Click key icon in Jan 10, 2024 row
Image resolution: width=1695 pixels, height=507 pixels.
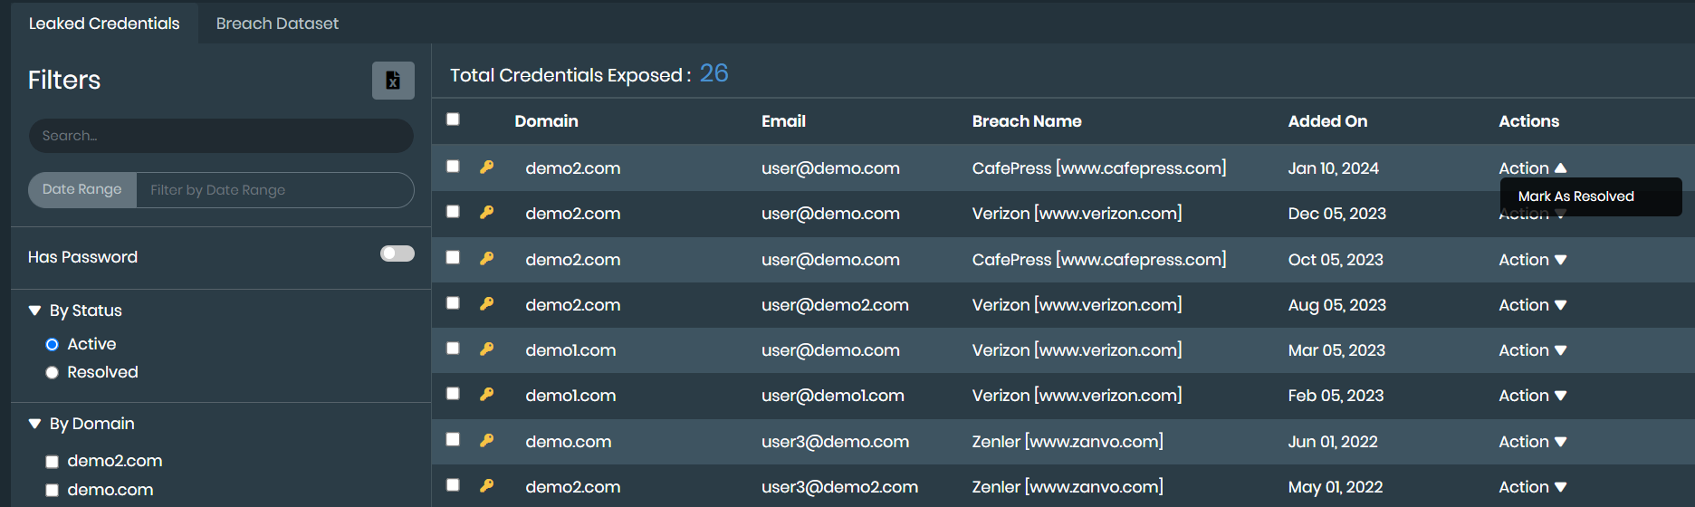pyautogui.click(x=487, y=167)
